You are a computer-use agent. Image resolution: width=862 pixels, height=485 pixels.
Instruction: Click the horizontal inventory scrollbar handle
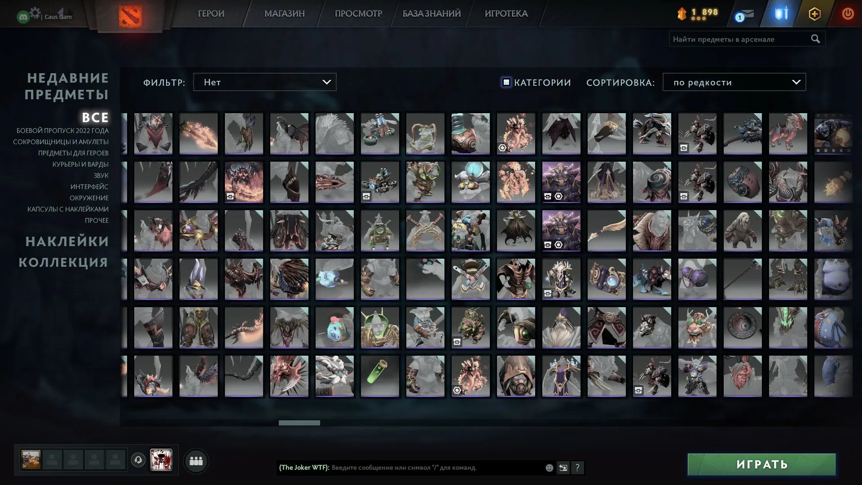[299, 423]
